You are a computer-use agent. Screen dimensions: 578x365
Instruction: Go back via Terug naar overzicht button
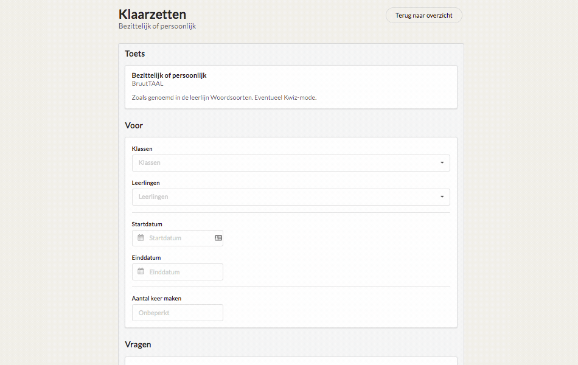424,15
